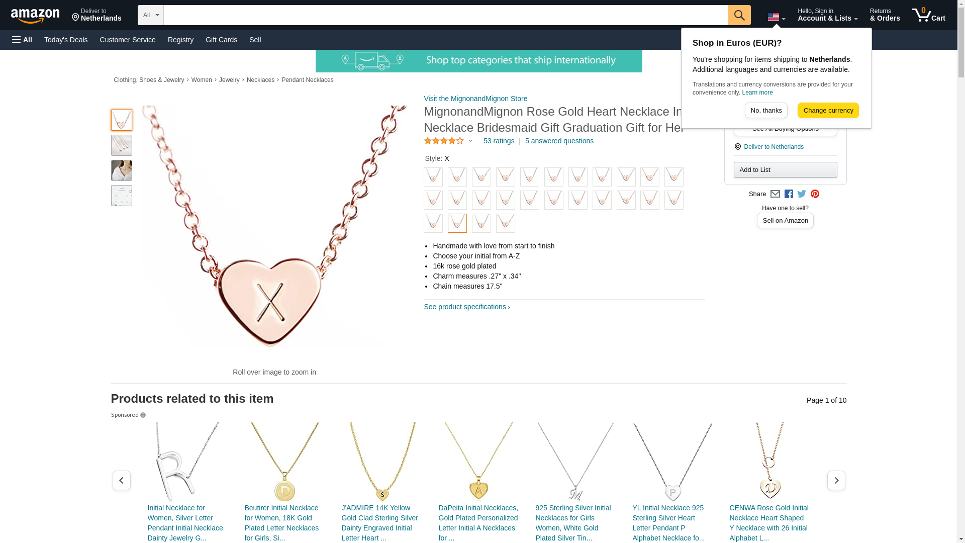Open the 53 ratings link

coord(499,141)
